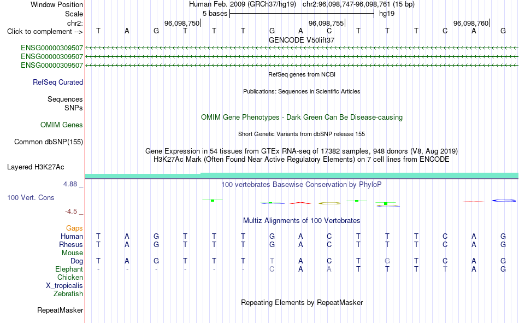The image size is (519, 323).
Task: Click the faded T in the Dog alignment row
Action: coord(272,261)
